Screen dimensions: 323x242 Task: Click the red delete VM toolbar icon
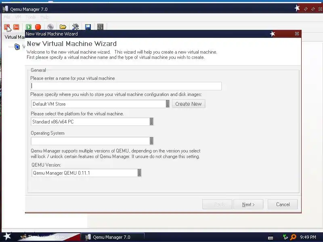click(16, 27)
